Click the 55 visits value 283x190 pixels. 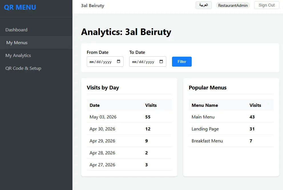point(148,117)
